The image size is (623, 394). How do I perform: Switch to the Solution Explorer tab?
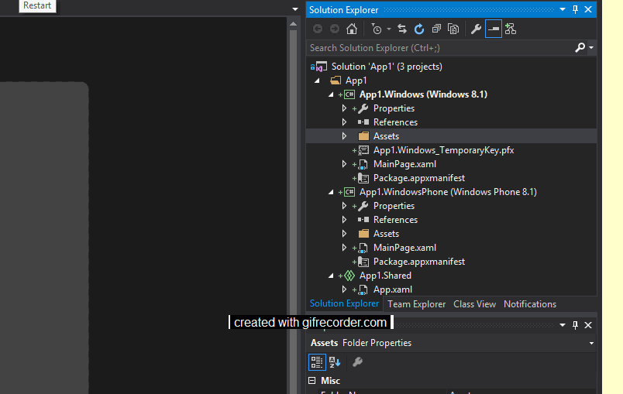pos(344,304)
